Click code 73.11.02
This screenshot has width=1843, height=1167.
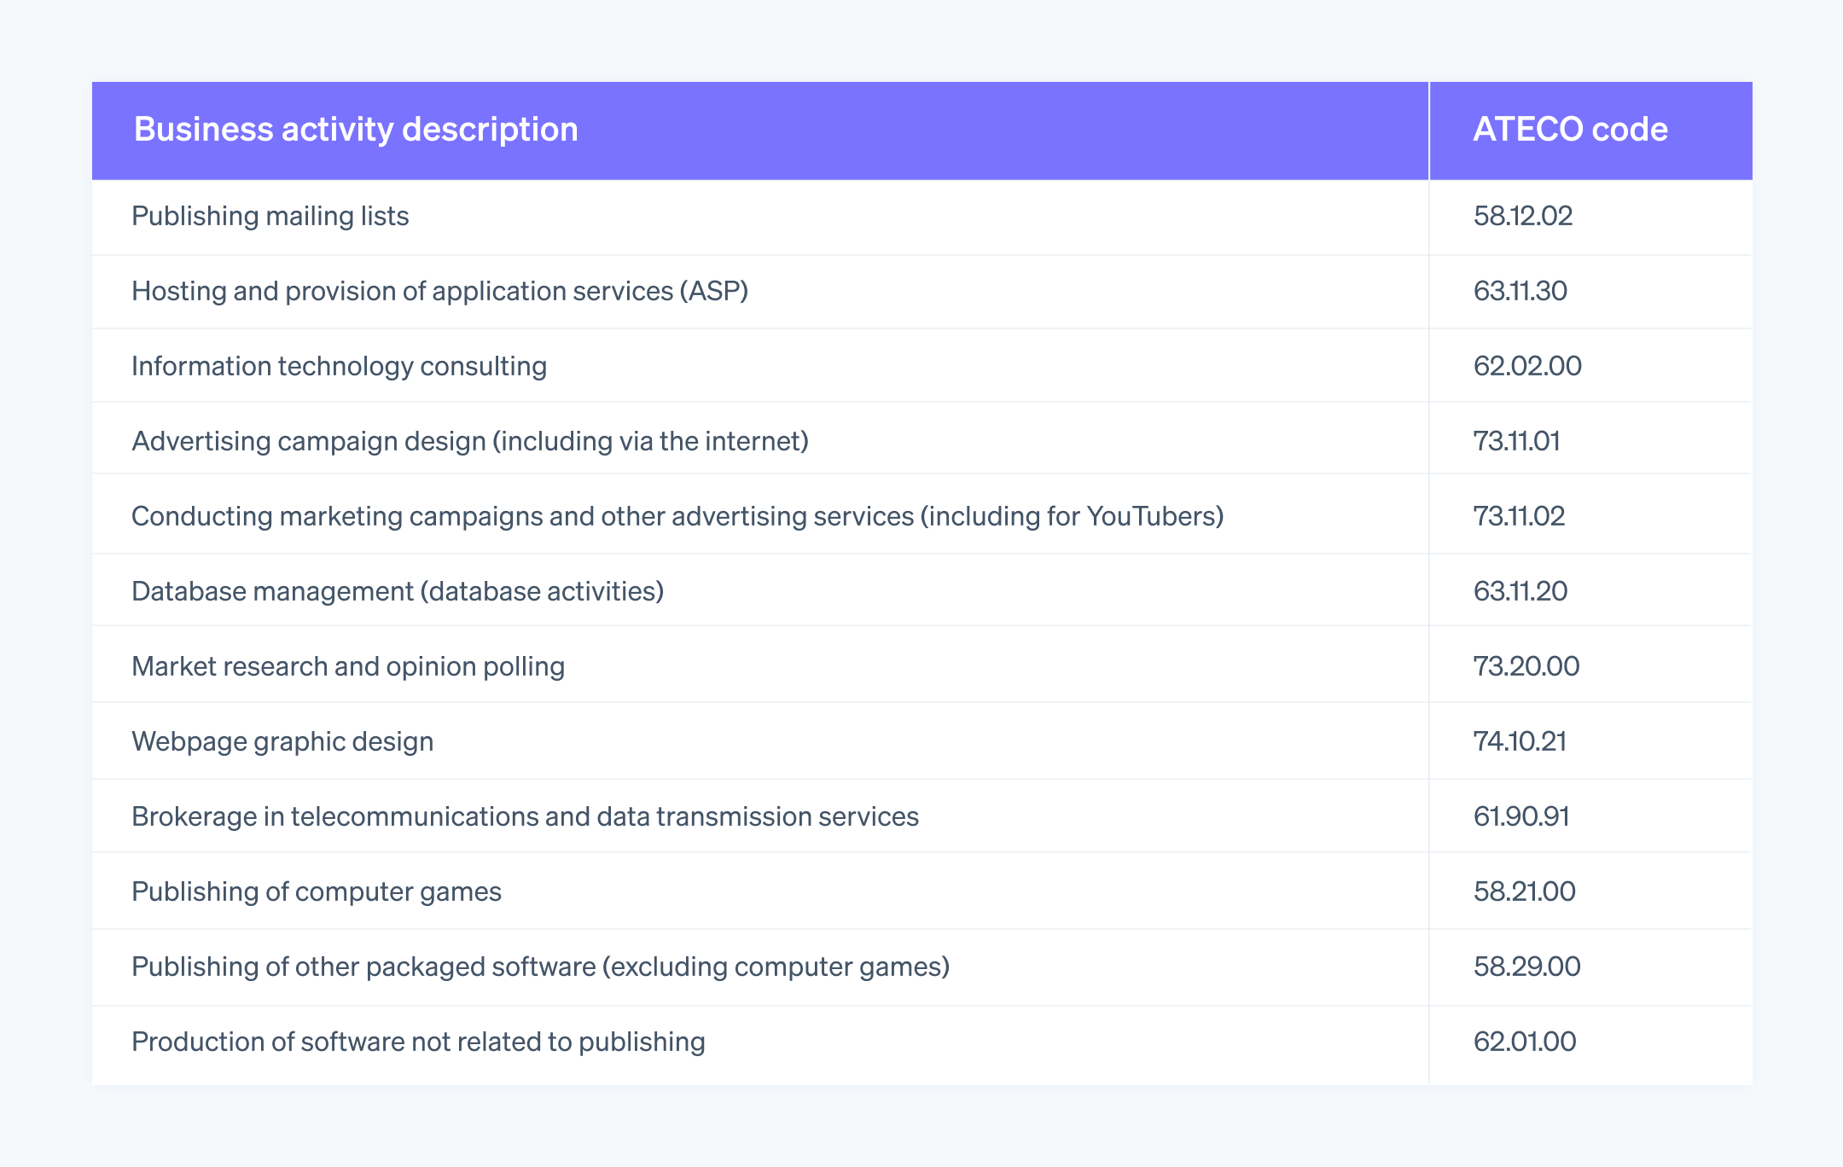tap(1519, 516)
